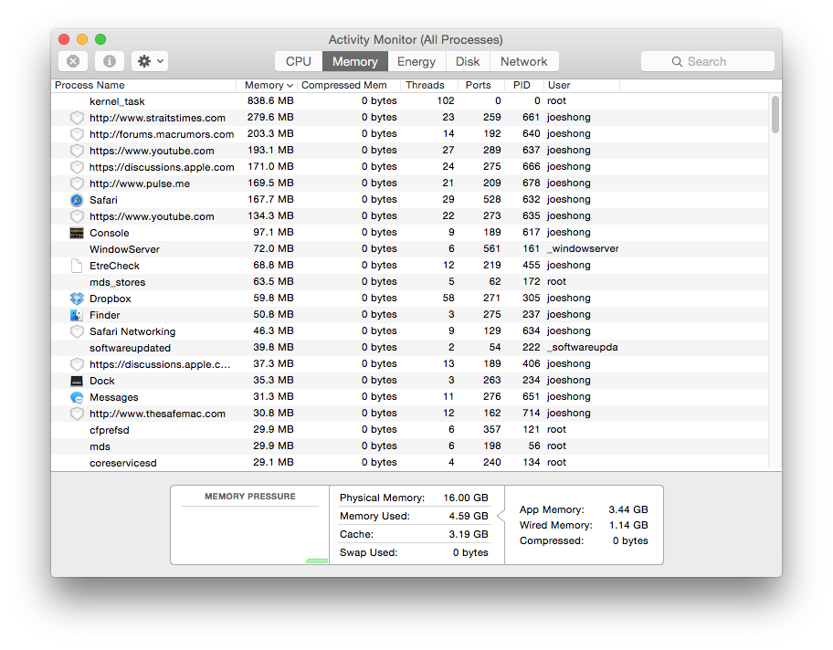Click the App Memory 3.44 GB value
Viewport: 833px width, 650px height.
(x=627, y=509)
